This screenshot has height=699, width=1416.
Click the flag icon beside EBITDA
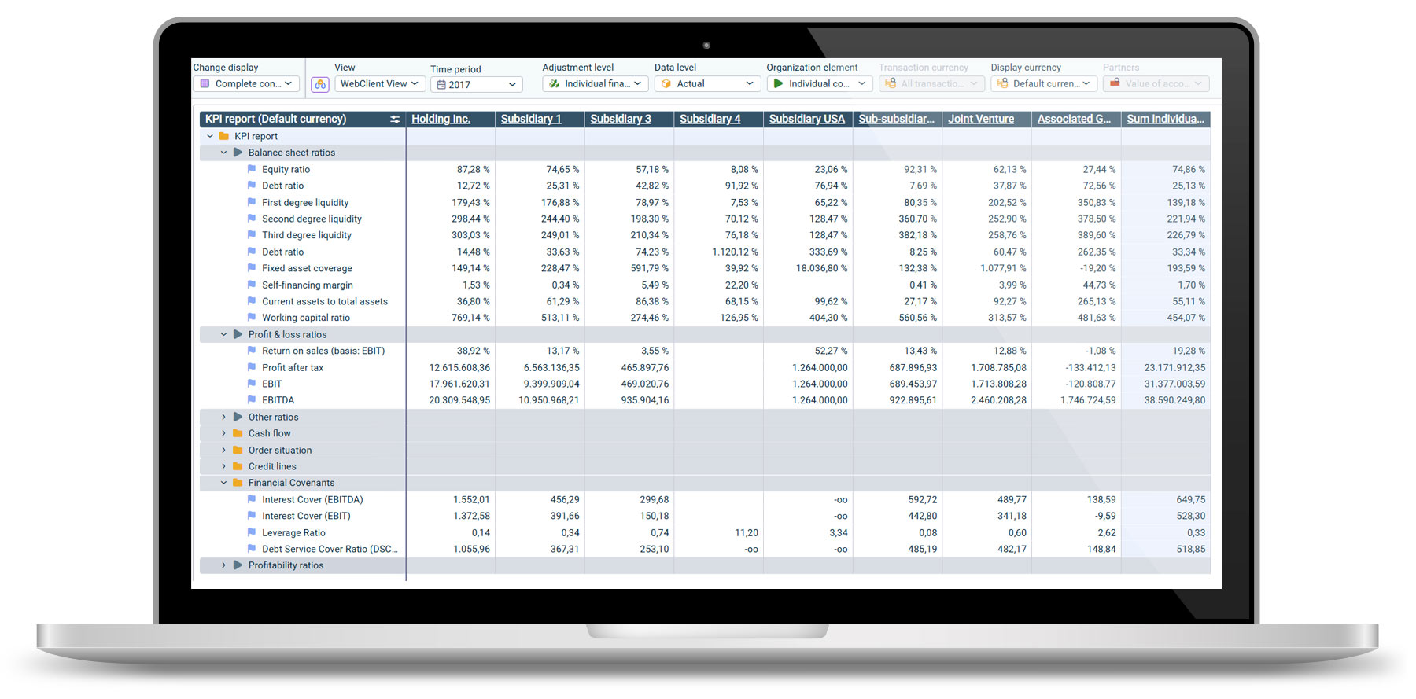pyautogui.click(x=252, y=400)
